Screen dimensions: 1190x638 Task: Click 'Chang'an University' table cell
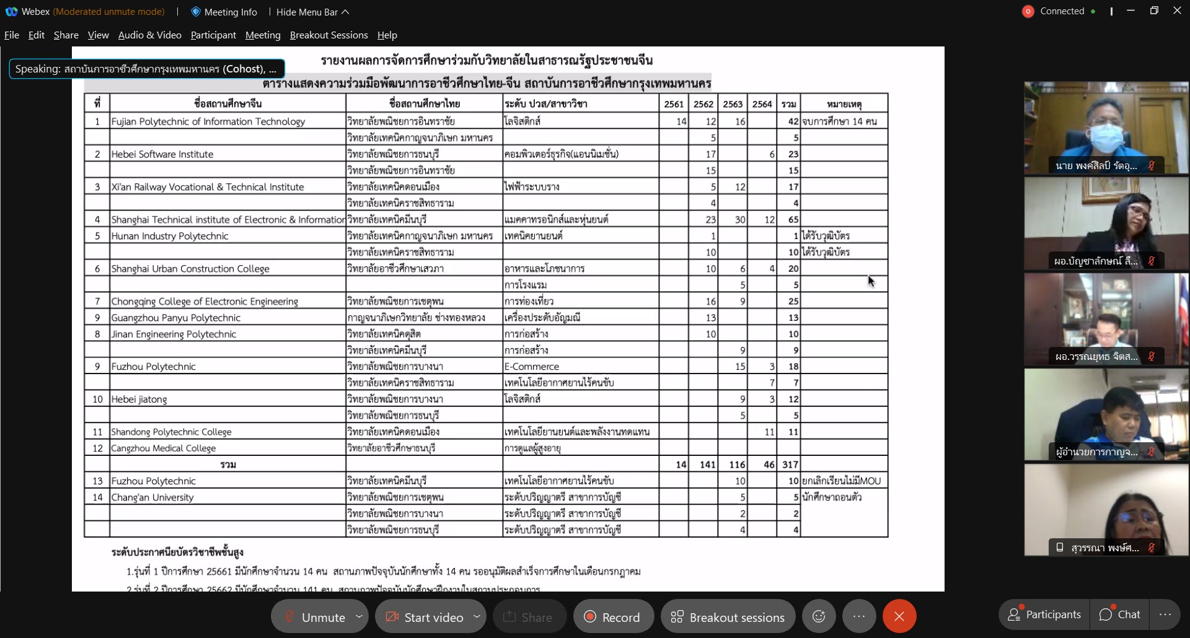227,497
